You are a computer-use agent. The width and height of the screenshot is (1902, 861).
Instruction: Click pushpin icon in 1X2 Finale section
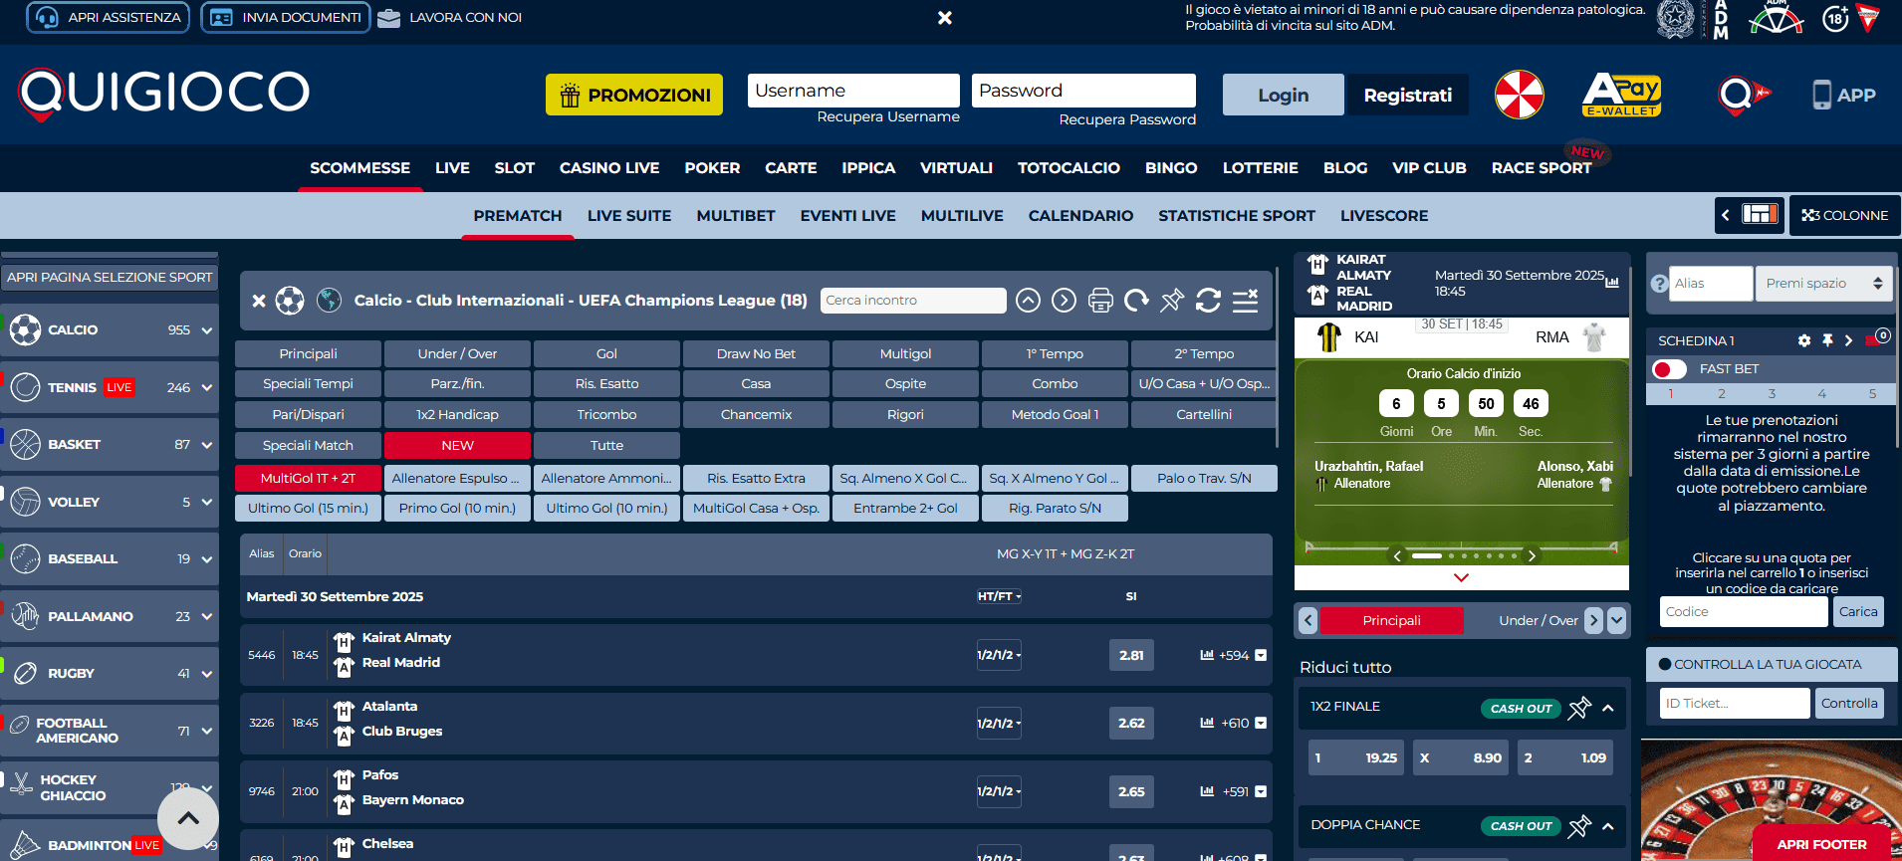[x=1579, y=708]
